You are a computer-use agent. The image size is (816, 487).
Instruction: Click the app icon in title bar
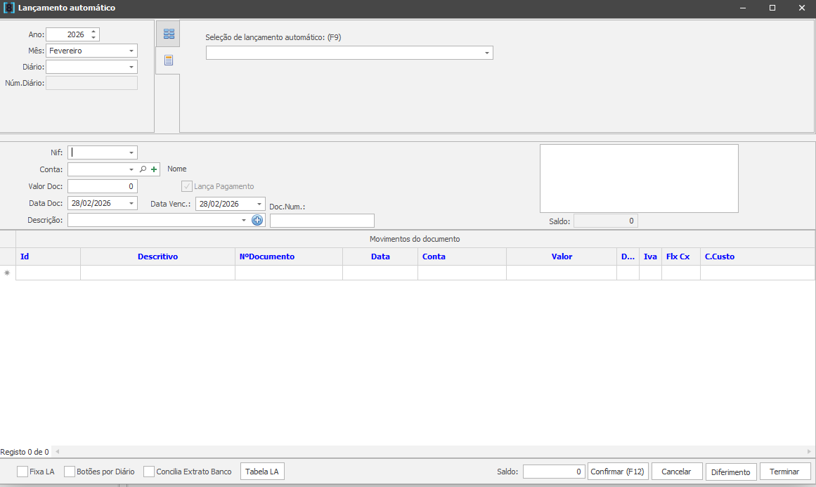[9, 8]
